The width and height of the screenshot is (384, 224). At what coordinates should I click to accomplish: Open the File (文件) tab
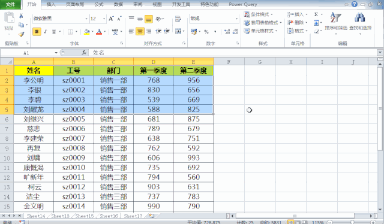pos(10,4)
